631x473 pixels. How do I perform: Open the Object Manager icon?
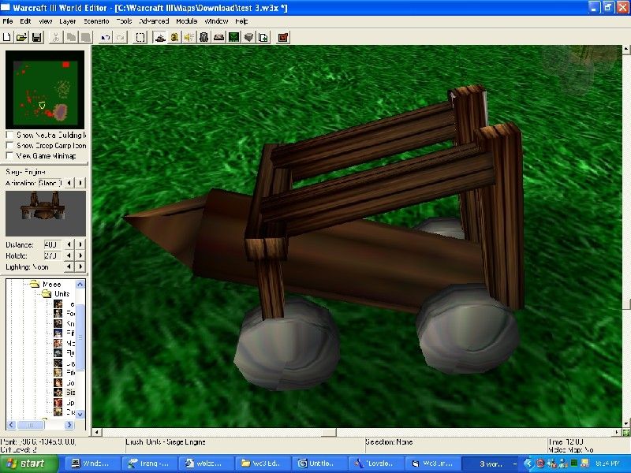(248, 37)
